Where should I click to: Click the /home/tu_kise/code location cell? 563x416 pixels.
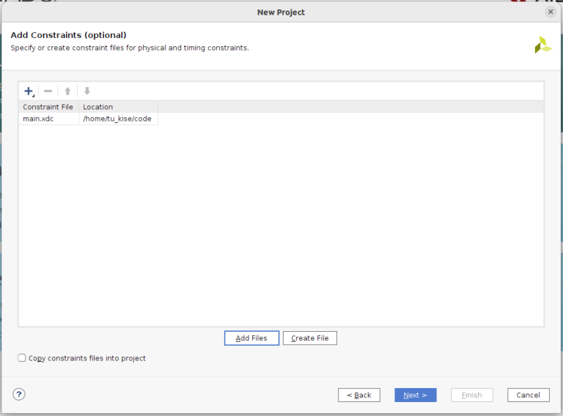click(x=117, y=119)
